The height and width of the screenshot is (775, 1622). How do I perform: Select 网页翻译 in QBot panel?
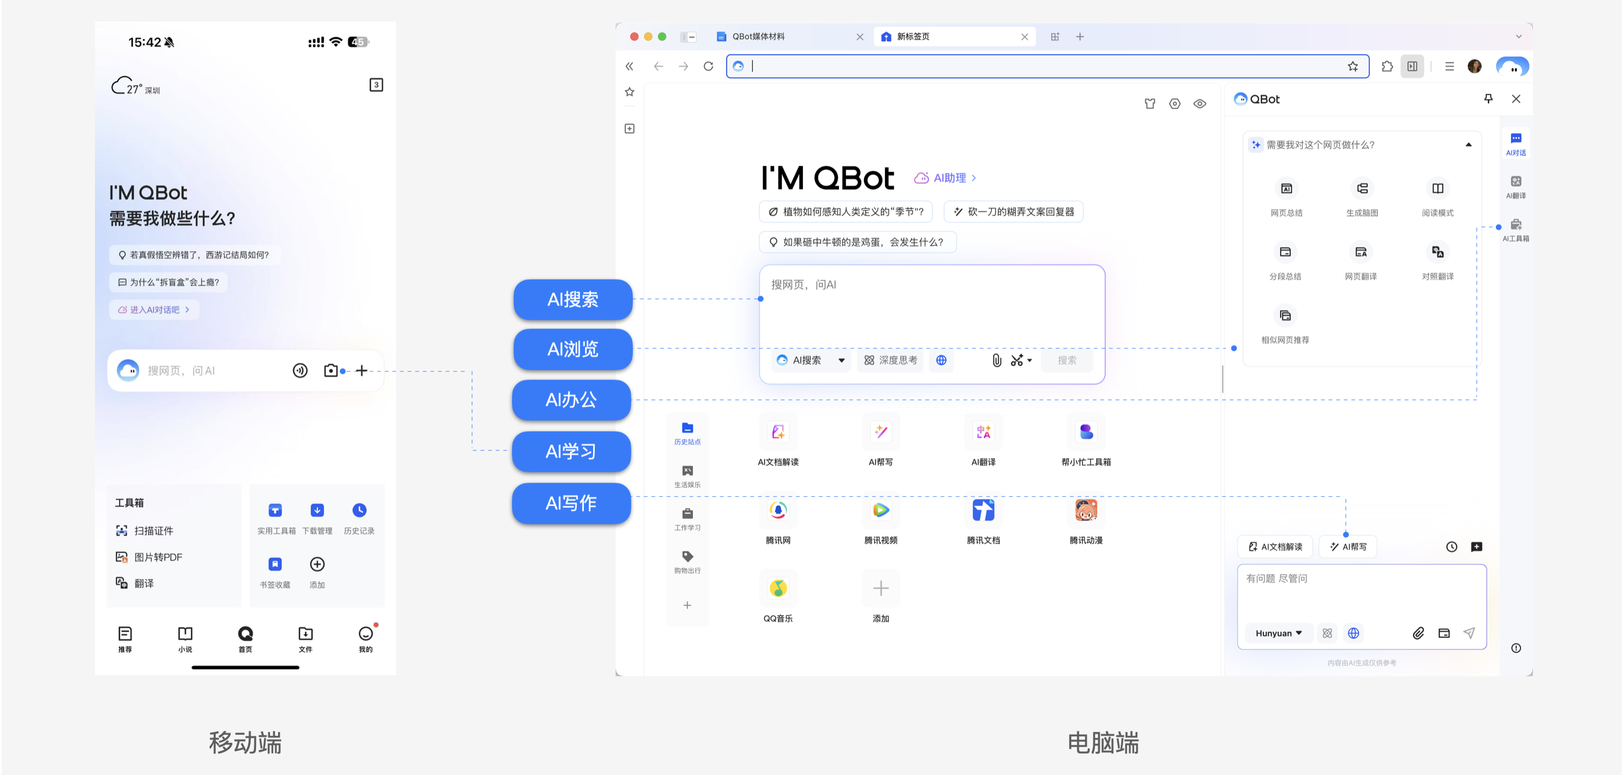coord(1360,261)
